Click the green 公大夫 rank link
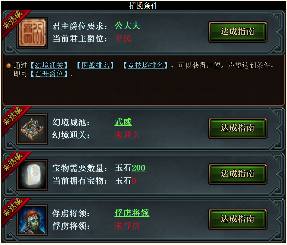This screenshot has height=245, width=287. pyautogui.click(x=128, y=26)
